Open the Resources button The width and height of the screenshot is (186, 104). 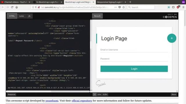click(x=12, y=94)
